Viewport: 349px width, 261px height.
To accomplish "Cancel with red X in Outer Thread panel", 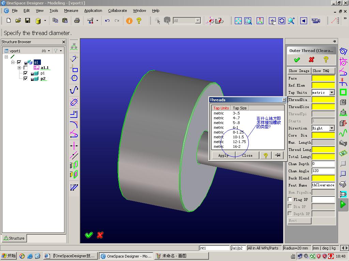I will 312,59.
